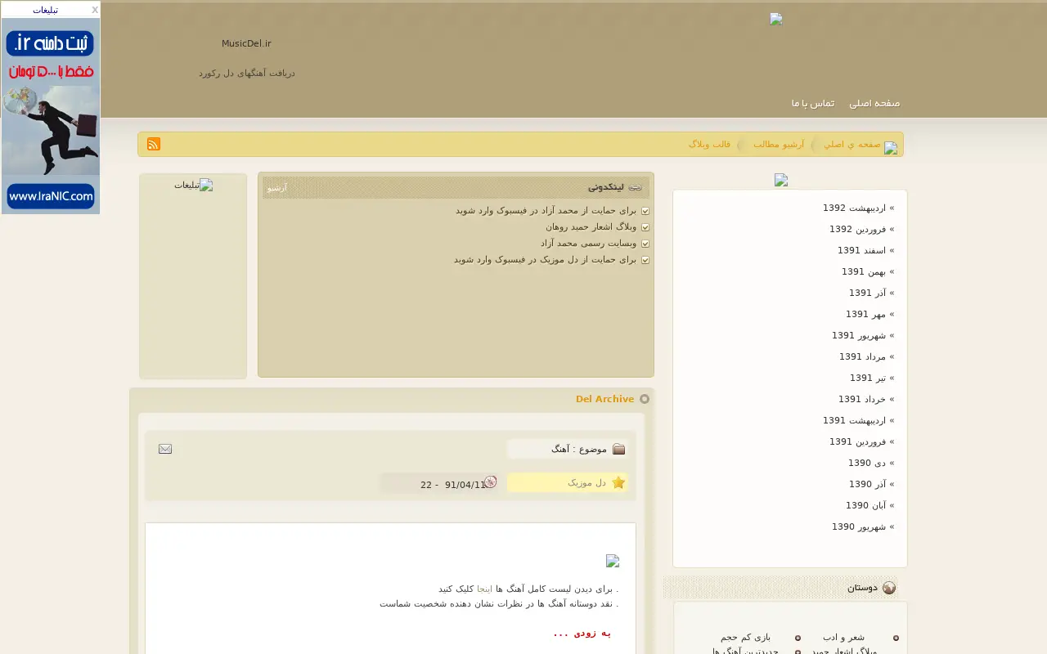1047x654 pixels.
Task: Click the IraNIC domain registration ad banner
Action: 51,115
